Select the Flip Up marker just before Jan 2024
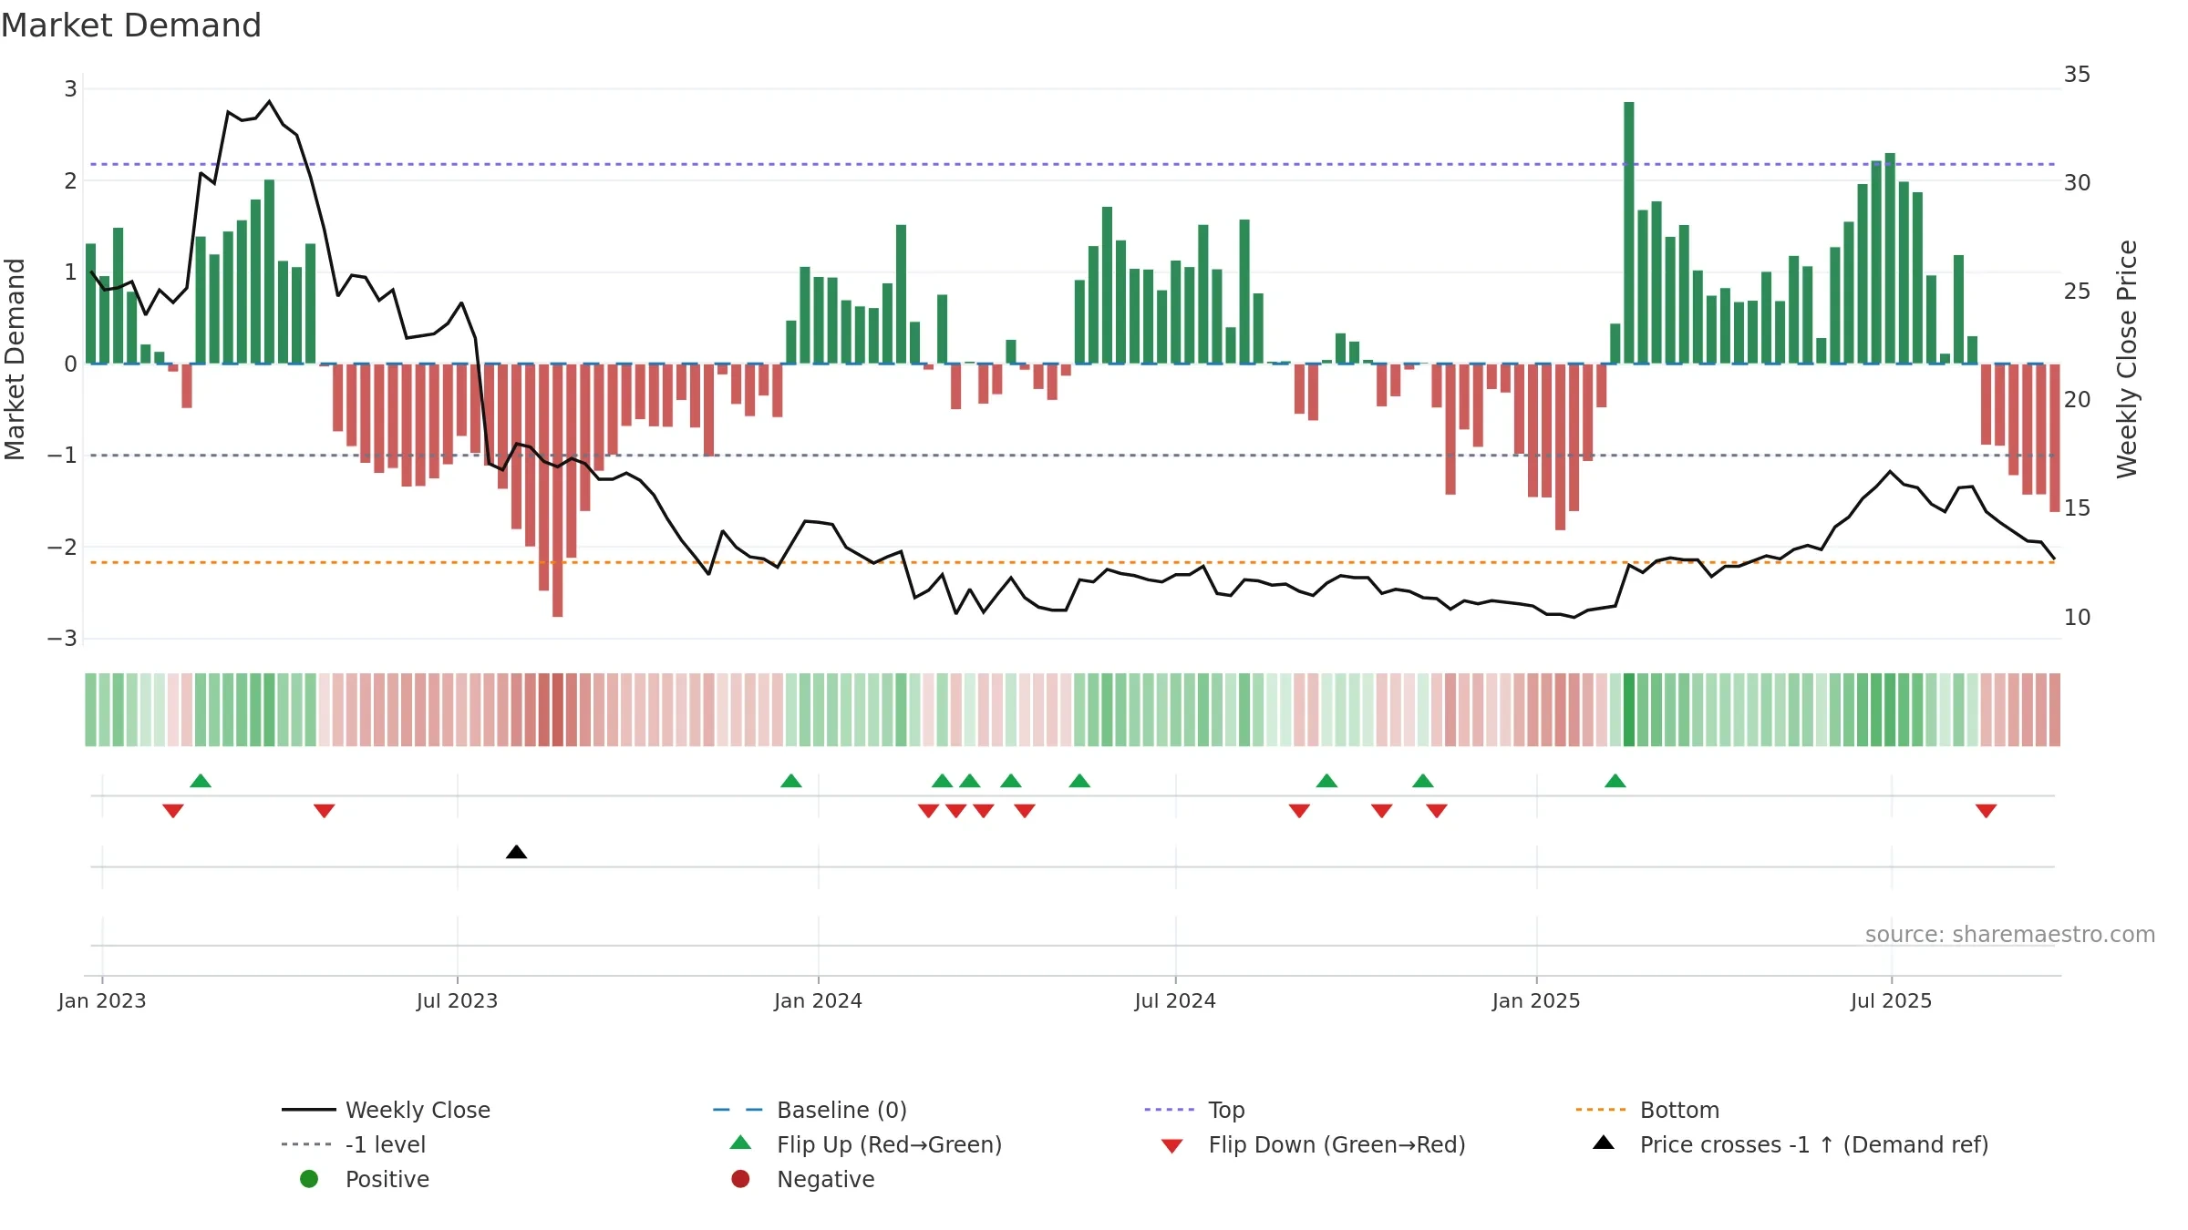Viewport: 2188px width, 1230px height. pyautogui.click(x=791, y=781)
